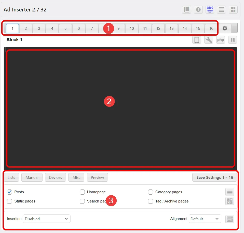Open the ADS TXT editor icon
The image size is (244, 233).
point(210,10)
